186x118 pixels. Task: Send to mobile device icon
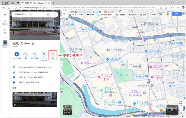tap(44, 54)
